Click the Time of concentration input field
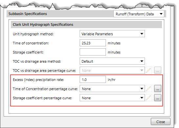This screenshot has height=128, width=179. pyautogui.click(x=93, y=43)
